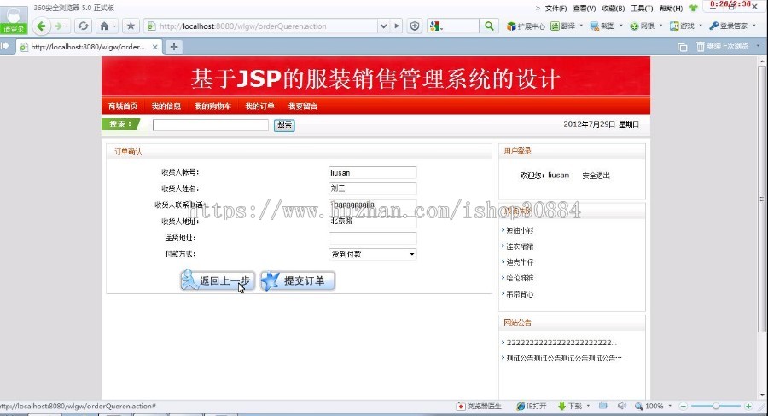Zoom in with the plus button
This screenshot has height=416, width=768.
pos(748,407)
